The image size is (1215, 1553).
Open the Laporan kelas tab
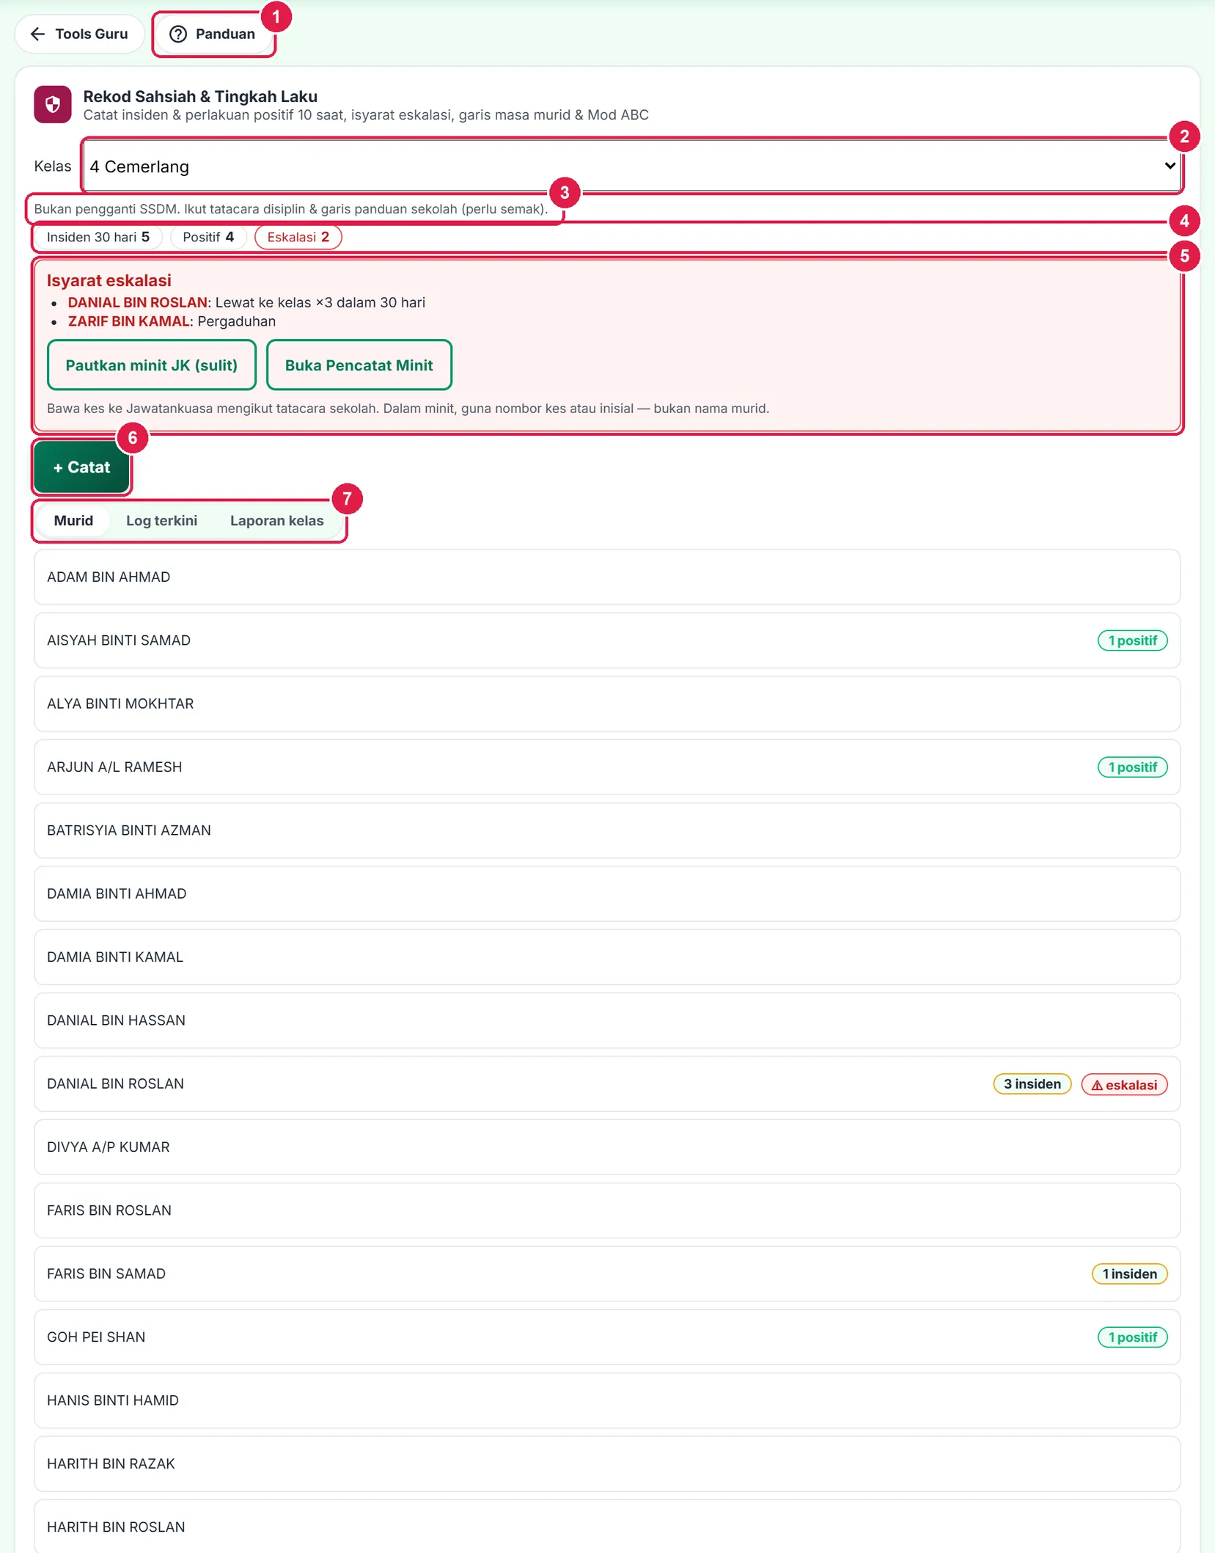(x=276, y=521)
